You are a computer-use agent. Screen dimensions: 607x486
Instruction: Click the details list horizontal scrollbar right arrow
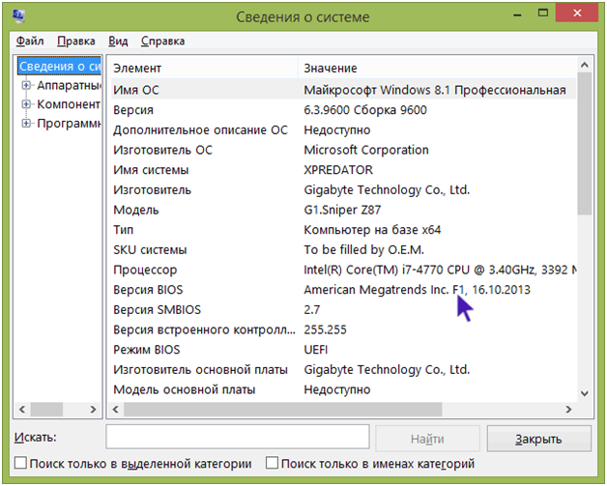(x=569, y=408)
